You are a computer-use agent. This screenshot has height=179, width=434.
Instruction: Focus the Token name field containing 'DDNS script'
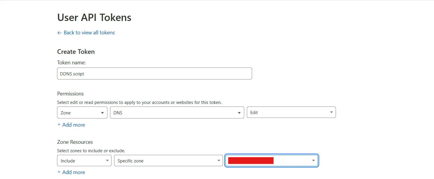pyautogui.click(x=154, y=74)
